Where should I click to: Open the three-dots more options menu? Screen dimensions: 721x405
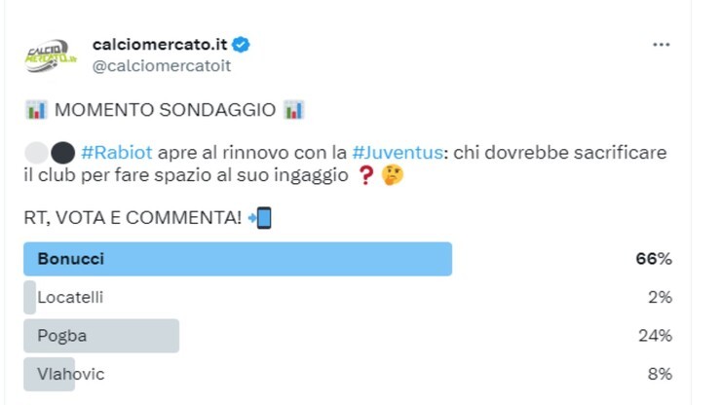click(x=662, y=45)
